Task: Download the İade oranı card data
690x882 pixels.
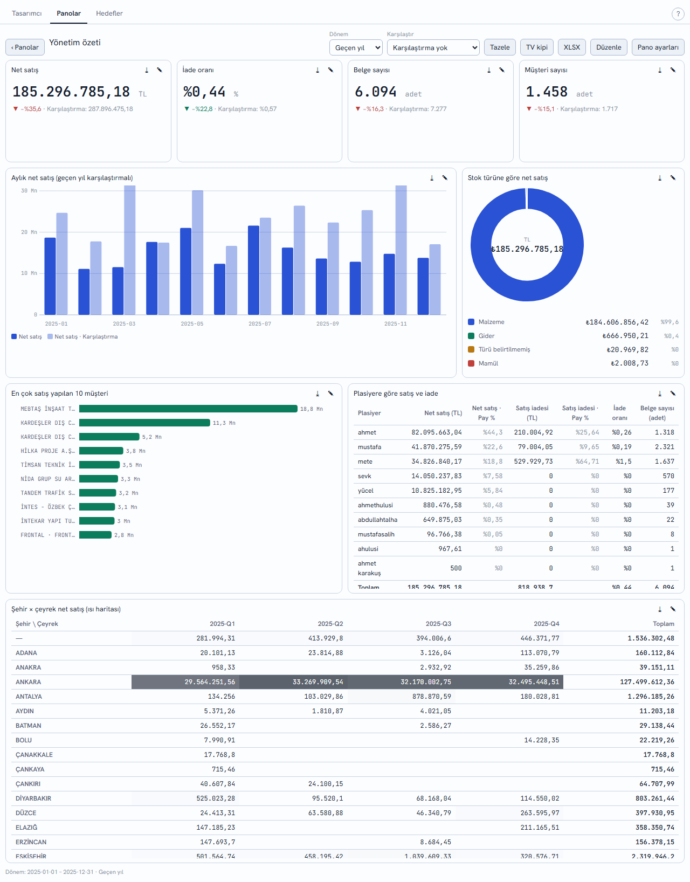Action: coord(318,70)
